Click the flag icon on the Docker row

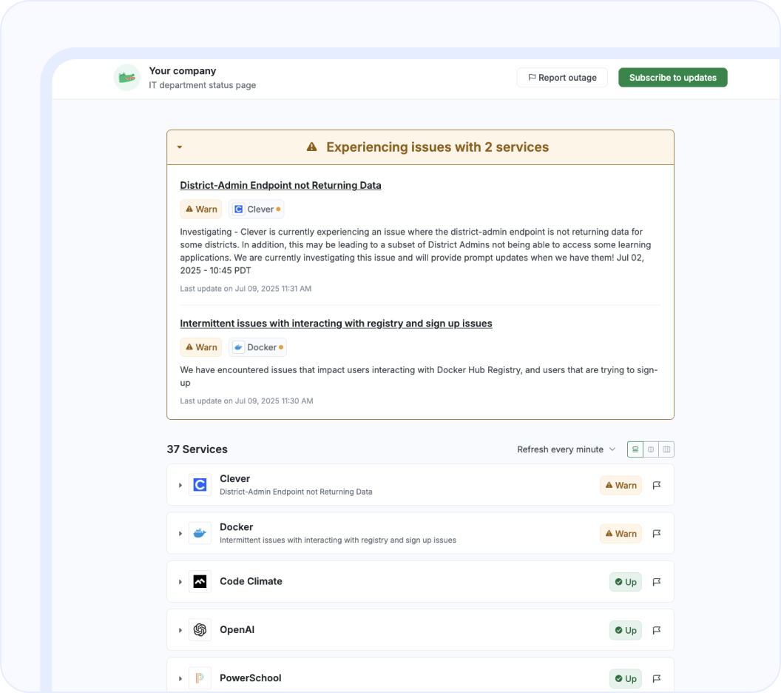click(656, 533)
